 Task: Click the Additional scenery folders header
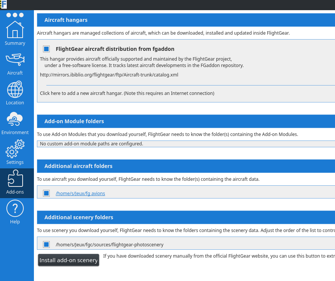pos(78,217)
